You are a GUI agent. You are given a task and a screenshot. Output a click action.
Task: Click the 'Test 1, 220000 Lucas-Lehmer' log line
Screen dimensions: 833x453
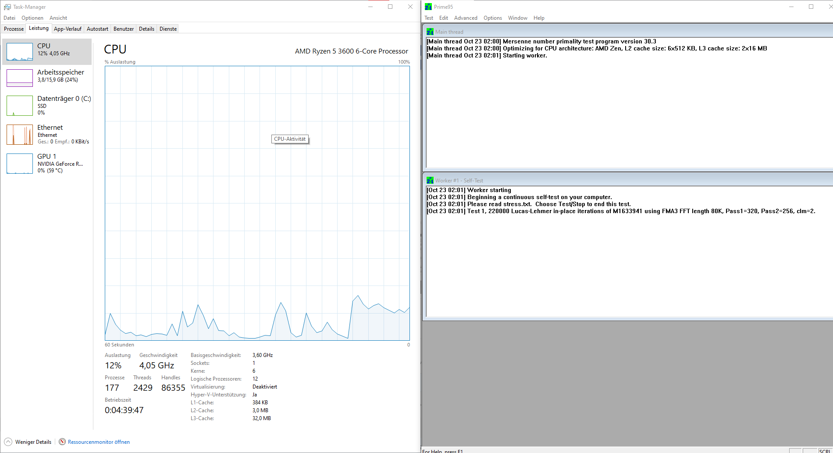[621, 211]
